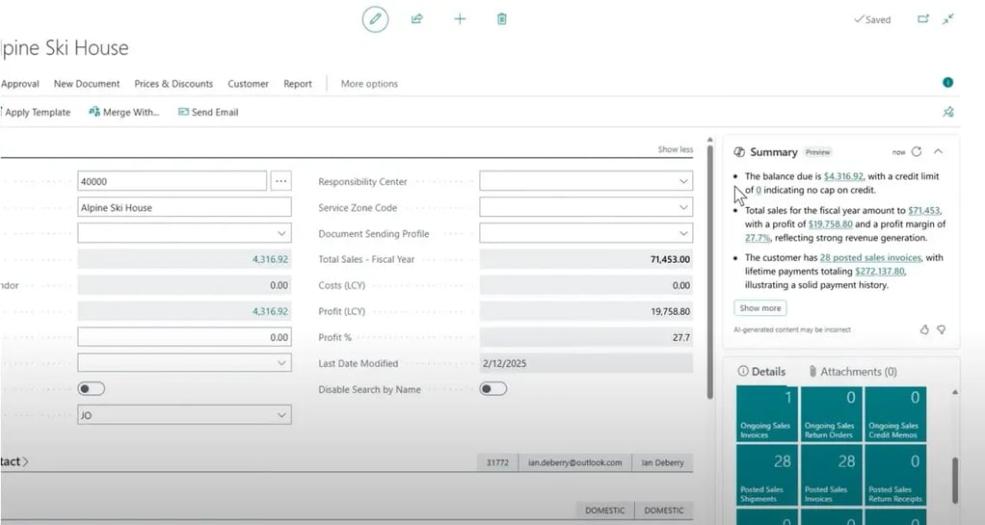Screen dimensions: 985x525
Task: Click the edit pencil icon
Action: coord(375,19)
